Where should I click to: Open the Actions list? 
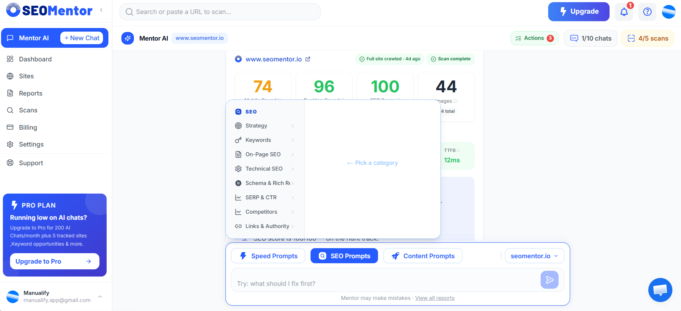point(535,38)
